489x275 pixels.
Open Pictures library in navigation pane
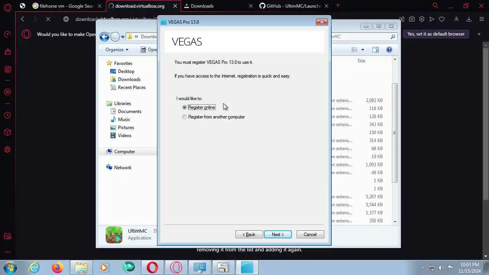click(x=126, y=128)
